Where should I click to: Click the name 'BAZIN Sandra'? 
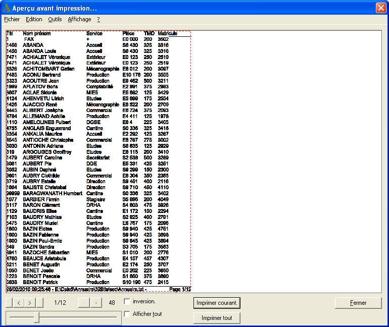(x=38, y=247)
